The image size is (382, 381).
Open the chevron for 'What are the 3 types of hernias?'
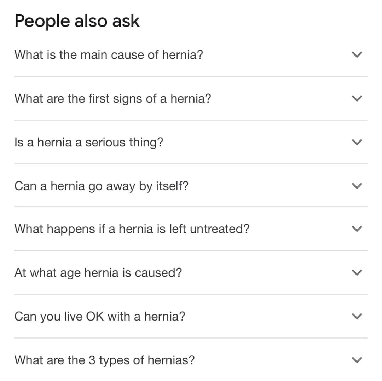[357, 360]
